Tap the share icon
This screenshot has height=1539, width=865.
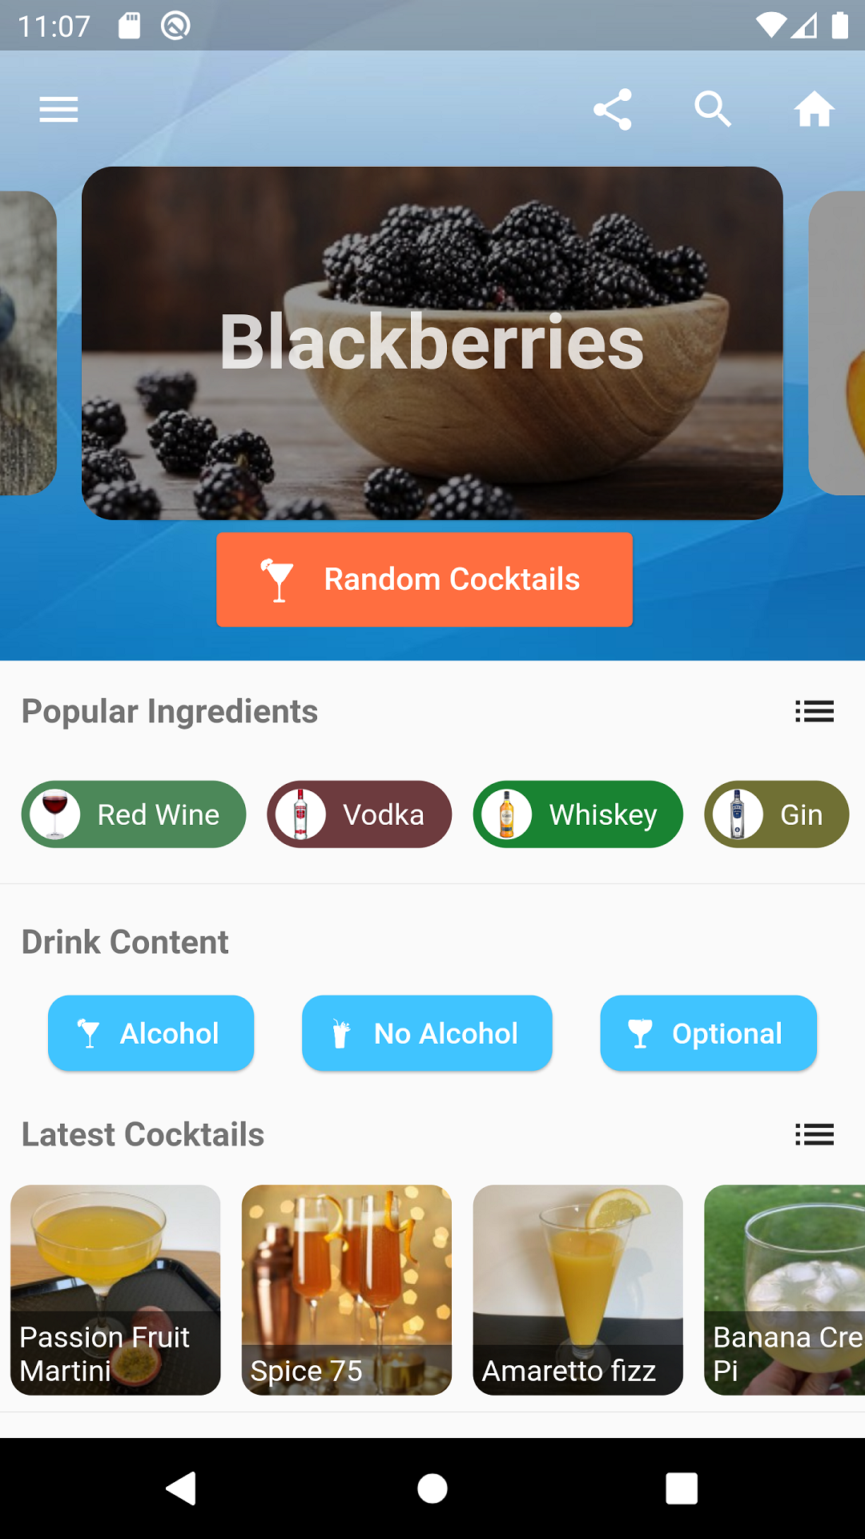coord(613,109)
